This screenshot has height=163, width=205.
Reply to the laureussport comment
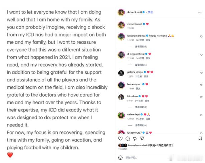click(138, 88)
